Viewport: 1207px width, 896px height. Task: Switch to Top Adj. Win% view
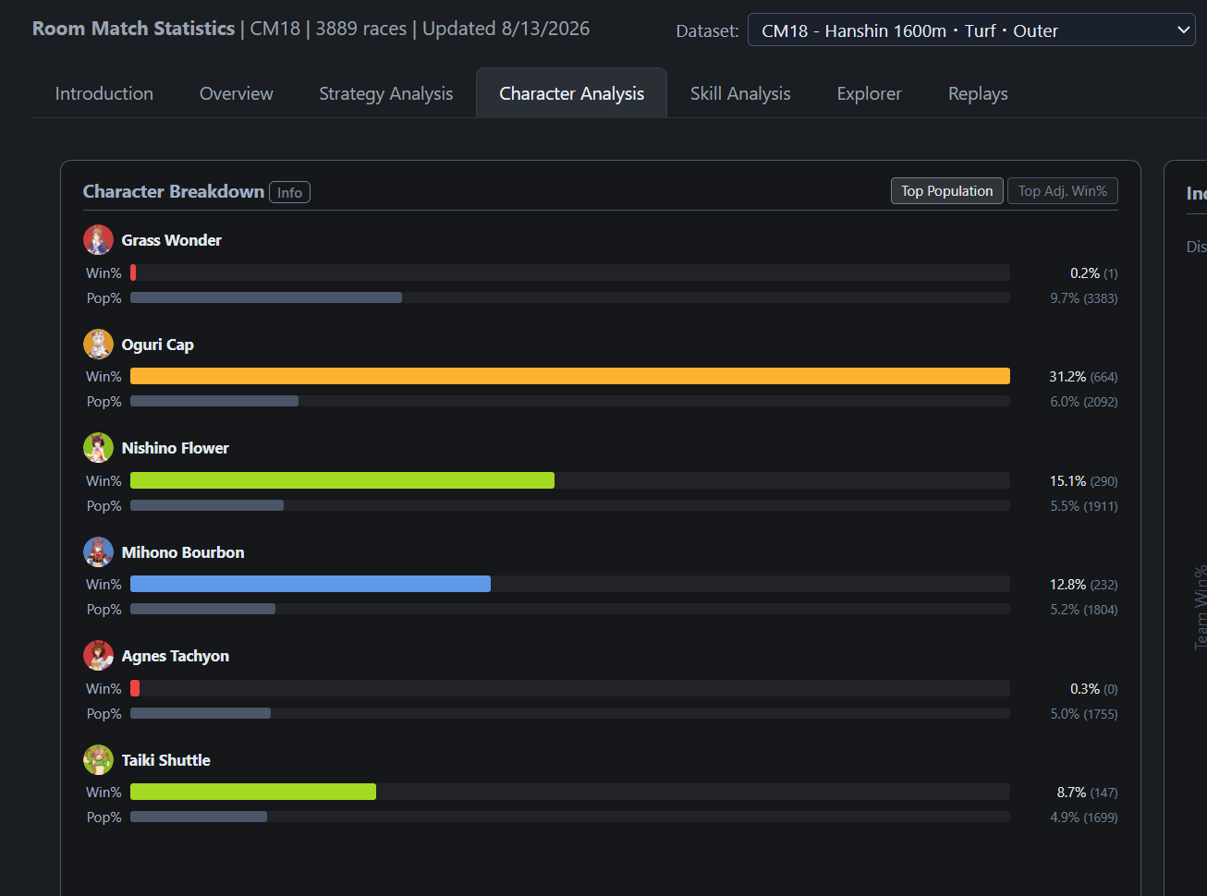(1063, 191)
